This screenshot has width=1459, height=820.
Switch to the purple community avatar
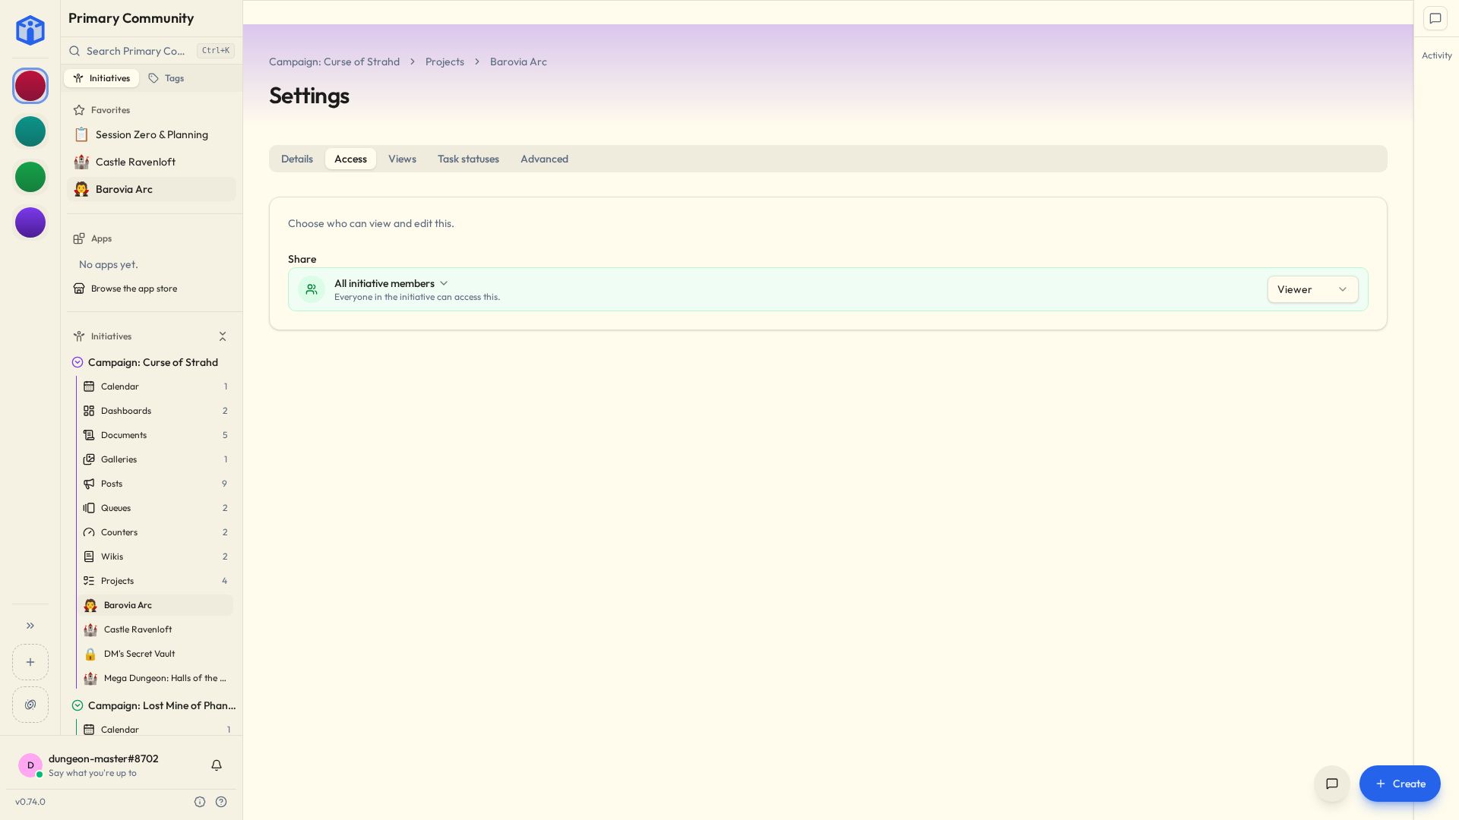coord(30,222)
